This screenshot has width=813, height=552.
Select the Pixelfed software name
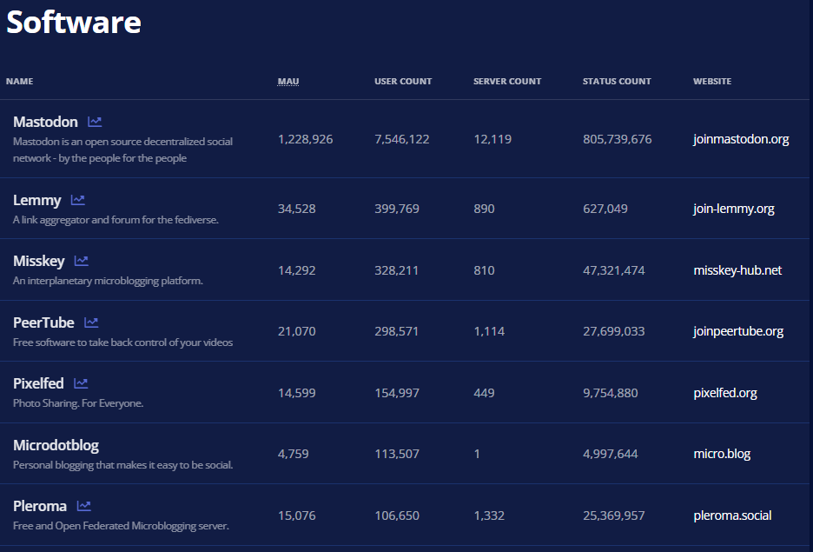(x=38, y=383)
